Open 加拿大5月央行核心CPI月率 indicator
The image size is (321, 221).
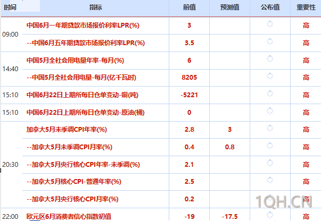[x=72, y=199]
